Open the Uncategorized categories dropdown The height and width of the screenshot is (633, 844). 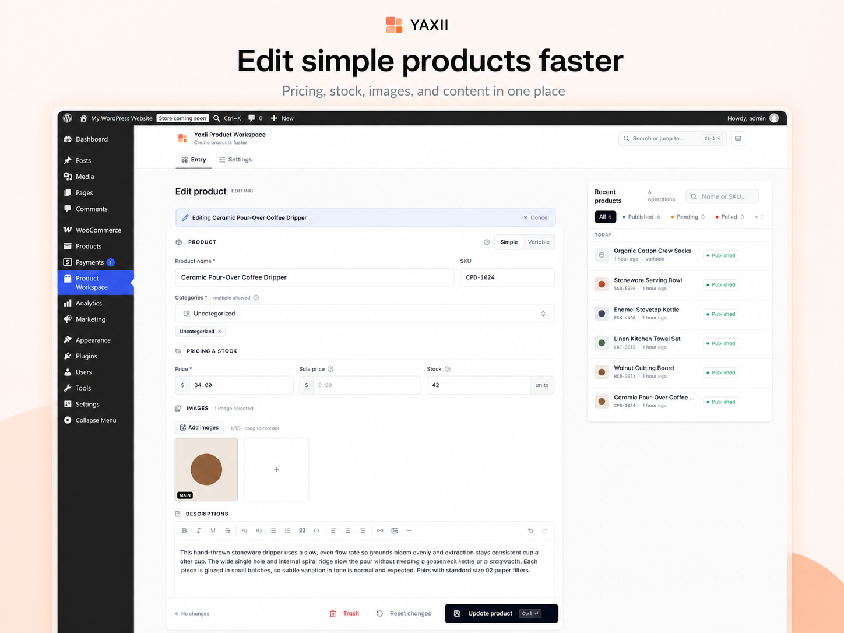pos(365,314)
